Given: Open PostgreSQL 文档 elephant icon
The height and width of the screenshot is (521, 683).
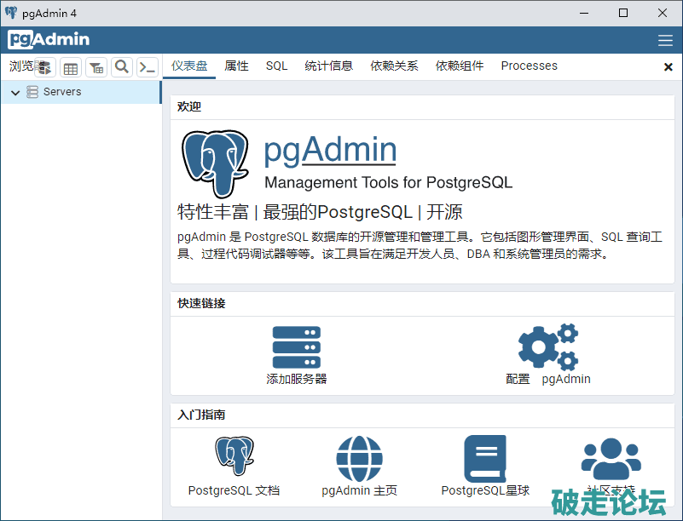Looking at the screenshot, I should 234,458.
